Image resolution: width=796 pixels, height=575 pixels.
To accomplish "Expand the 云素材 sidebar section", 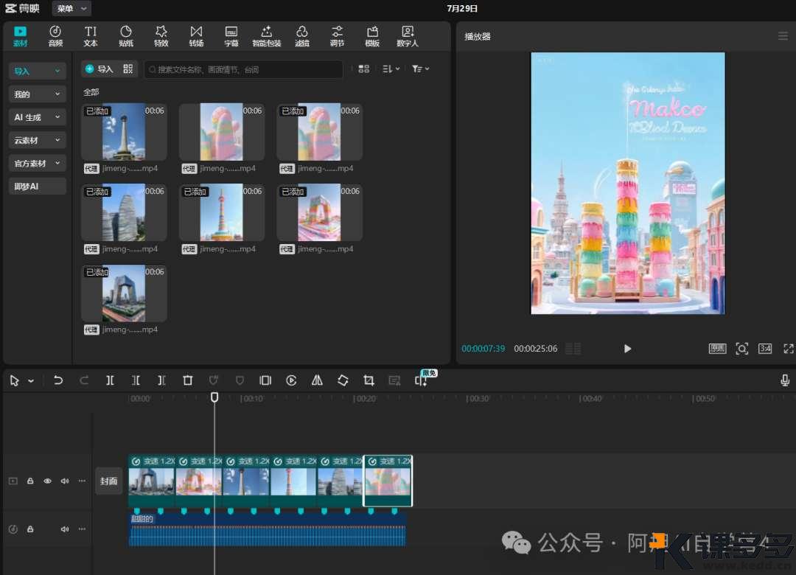I will pyautogui.click(x=37, y=140).
